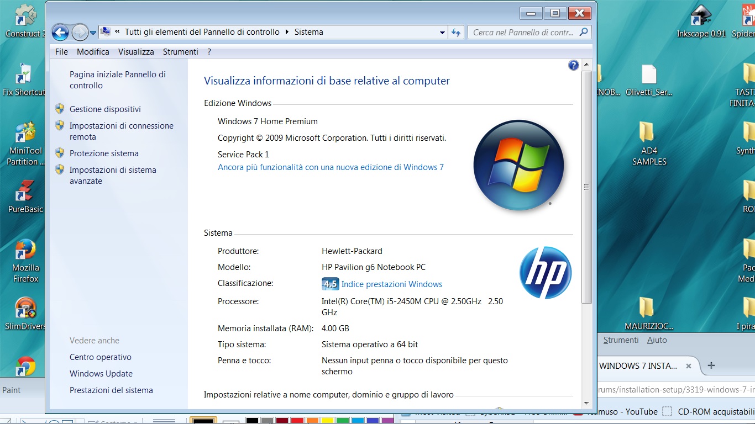This screenshot has width=755, height=424.
Task: Expand the address bar history dropdown
Action: 442,33
